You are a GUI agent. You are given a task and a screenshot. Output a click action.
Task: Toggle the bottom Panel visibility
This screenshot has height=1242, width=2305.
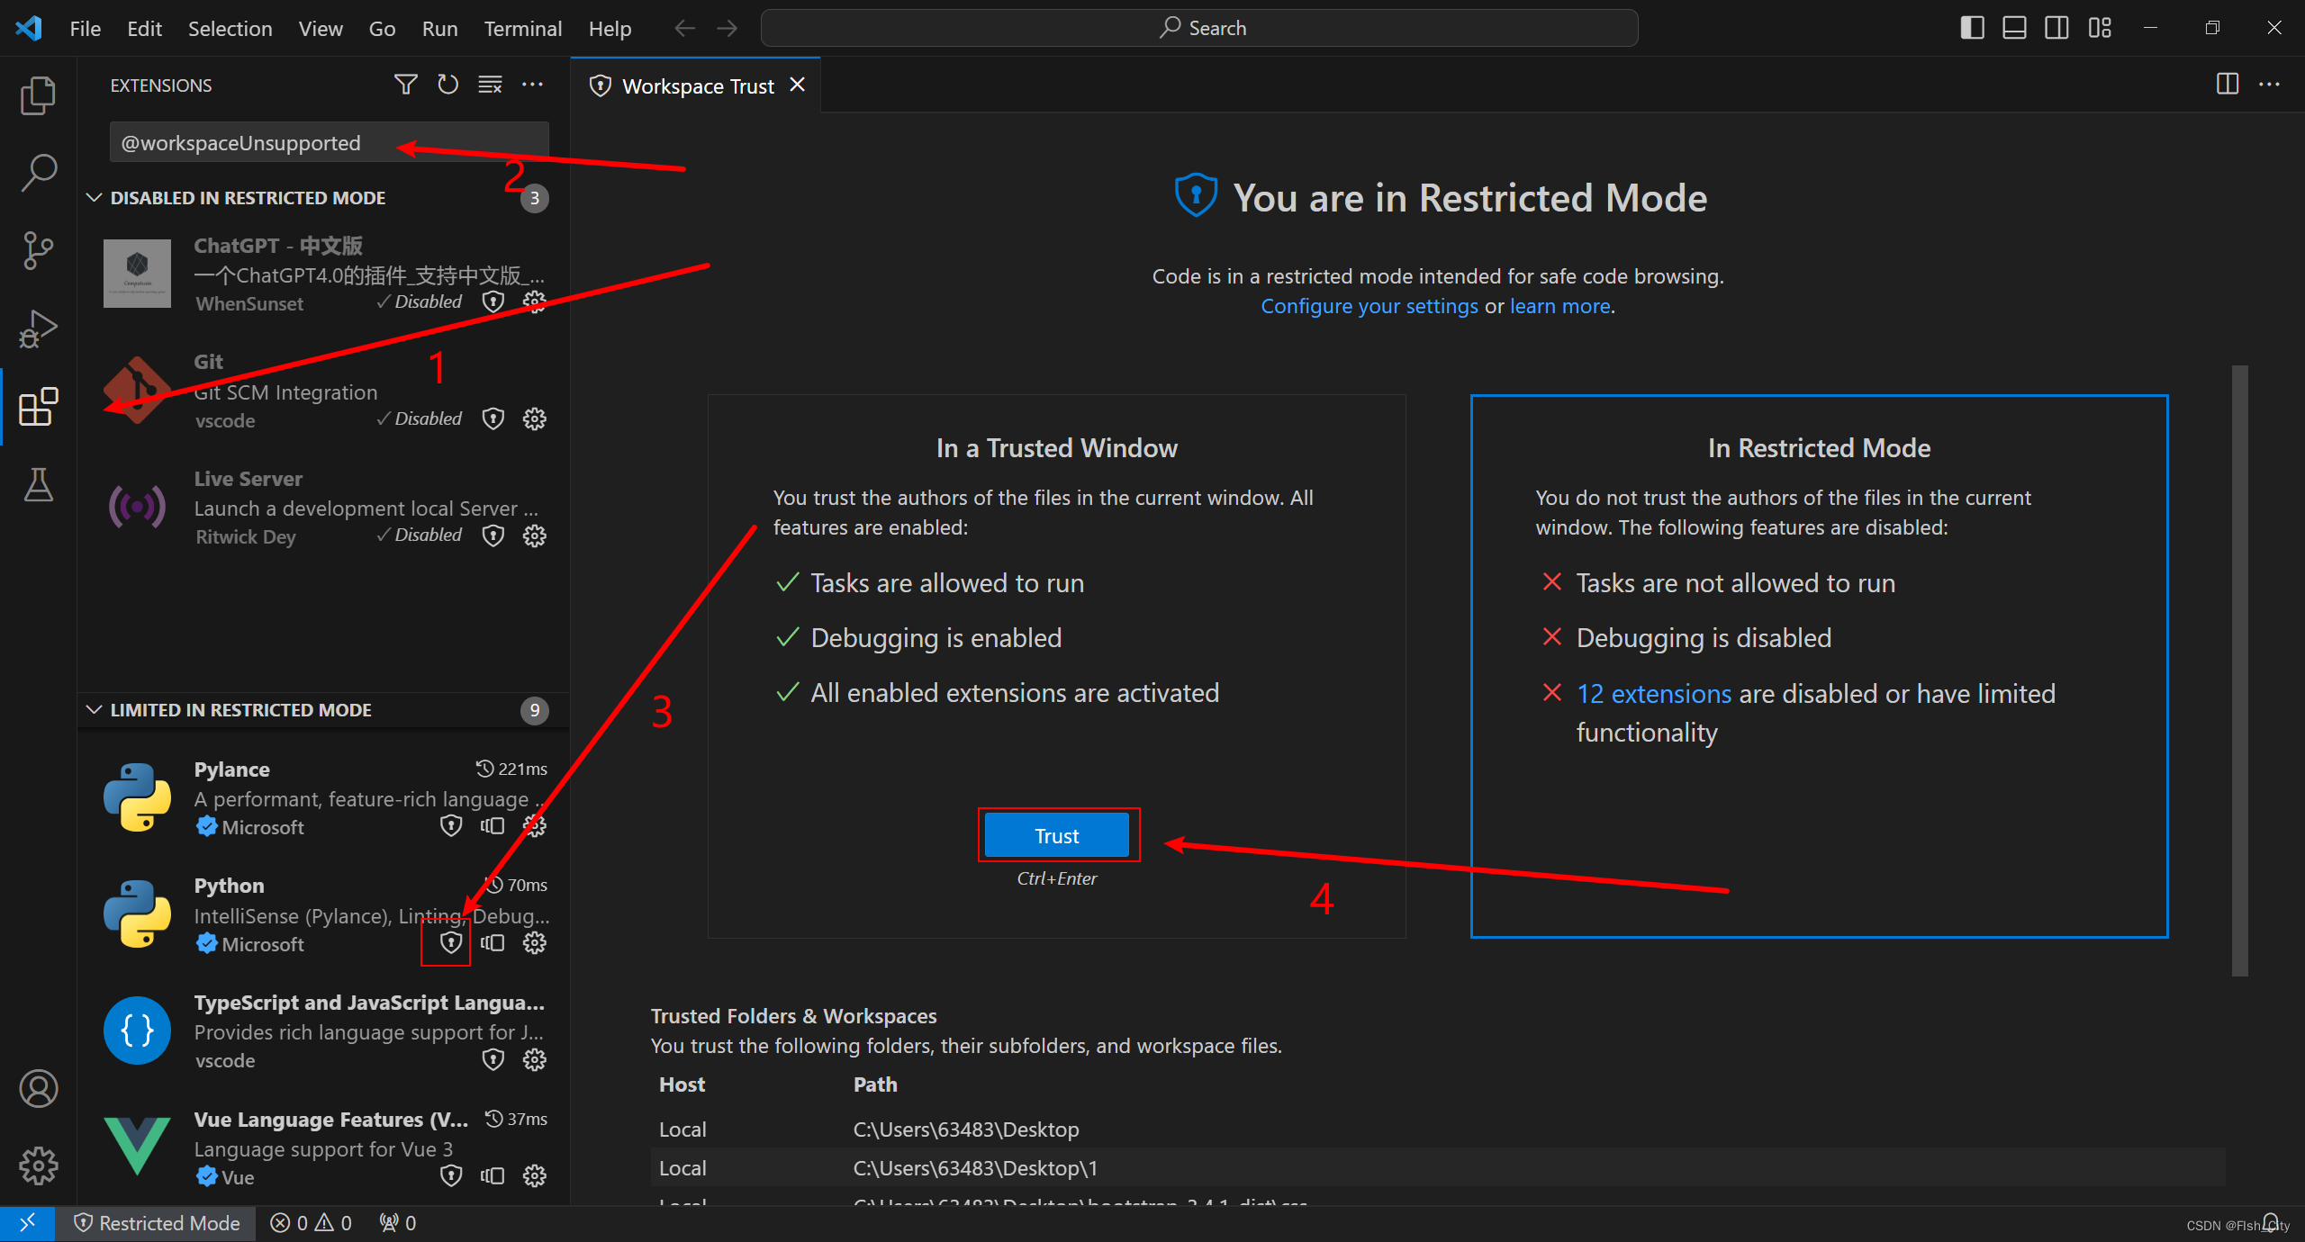[2014, 27]
